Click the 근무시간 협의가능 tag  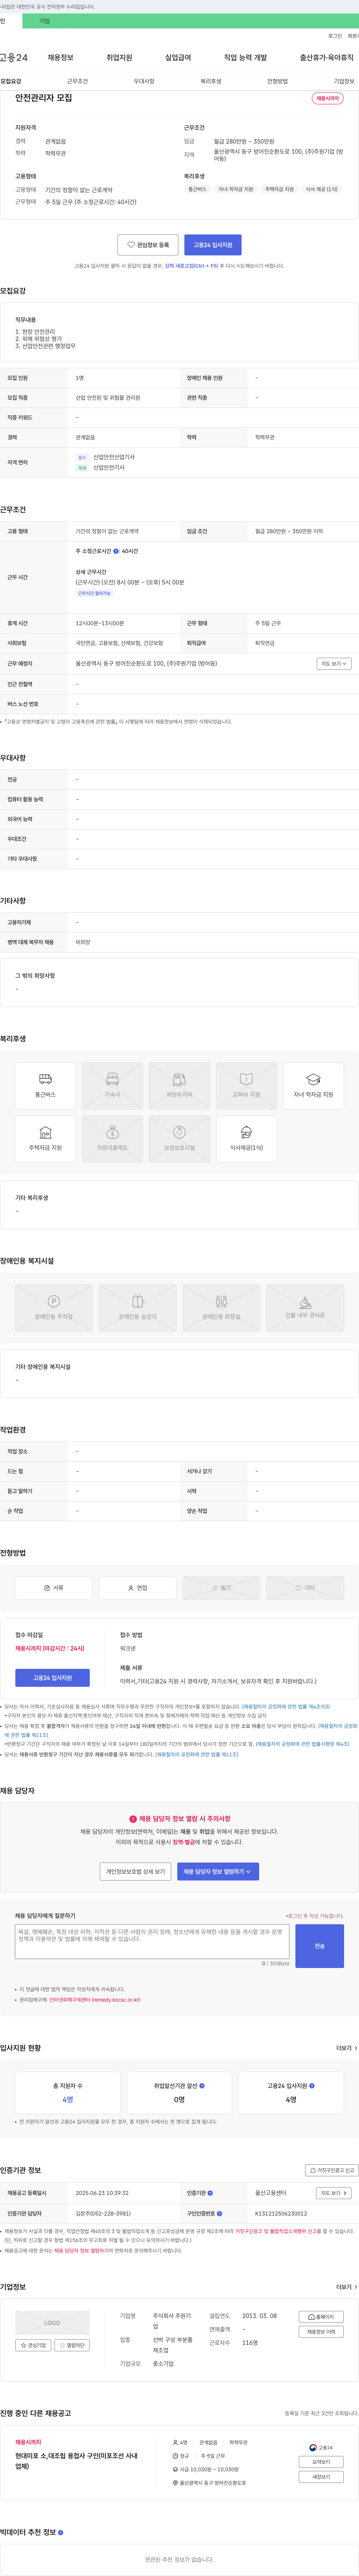click(95, 593)
